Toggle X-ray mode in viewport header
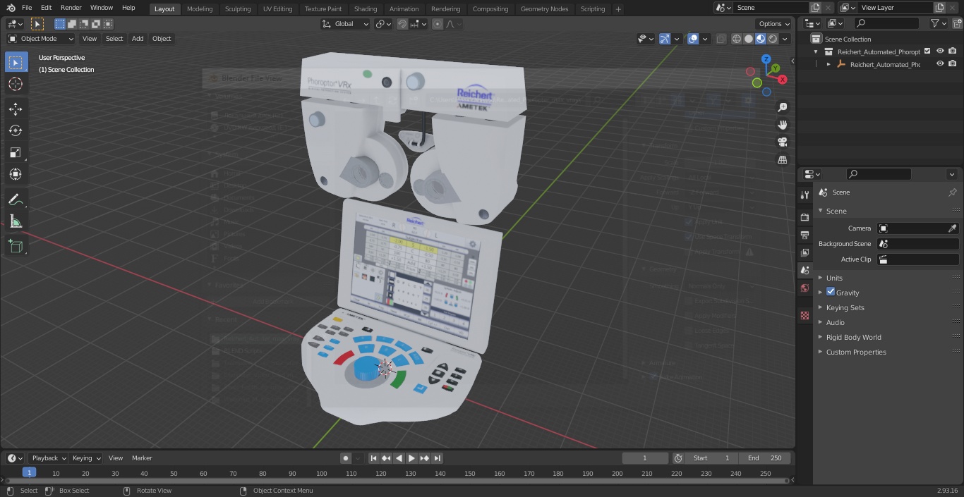This screenshot has height=497, width=964. [721, 39]
